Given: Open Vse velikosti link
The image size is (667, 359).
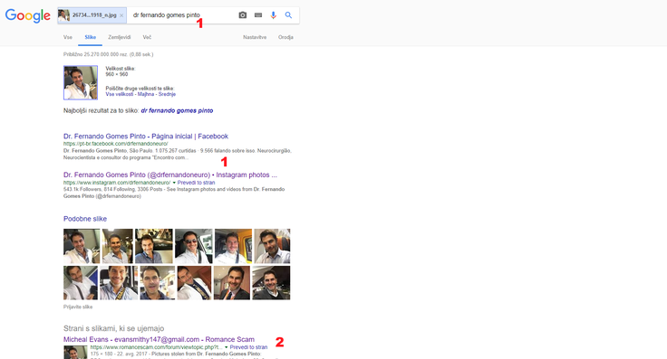Looking at the screenshot, I should point(120,94).
